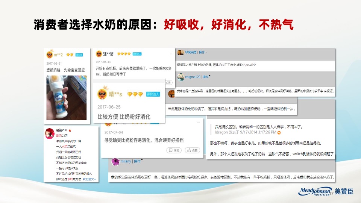Click enigma123's forum avatar
This screenshot has width=361, height=203.
(x=180, y=77)
